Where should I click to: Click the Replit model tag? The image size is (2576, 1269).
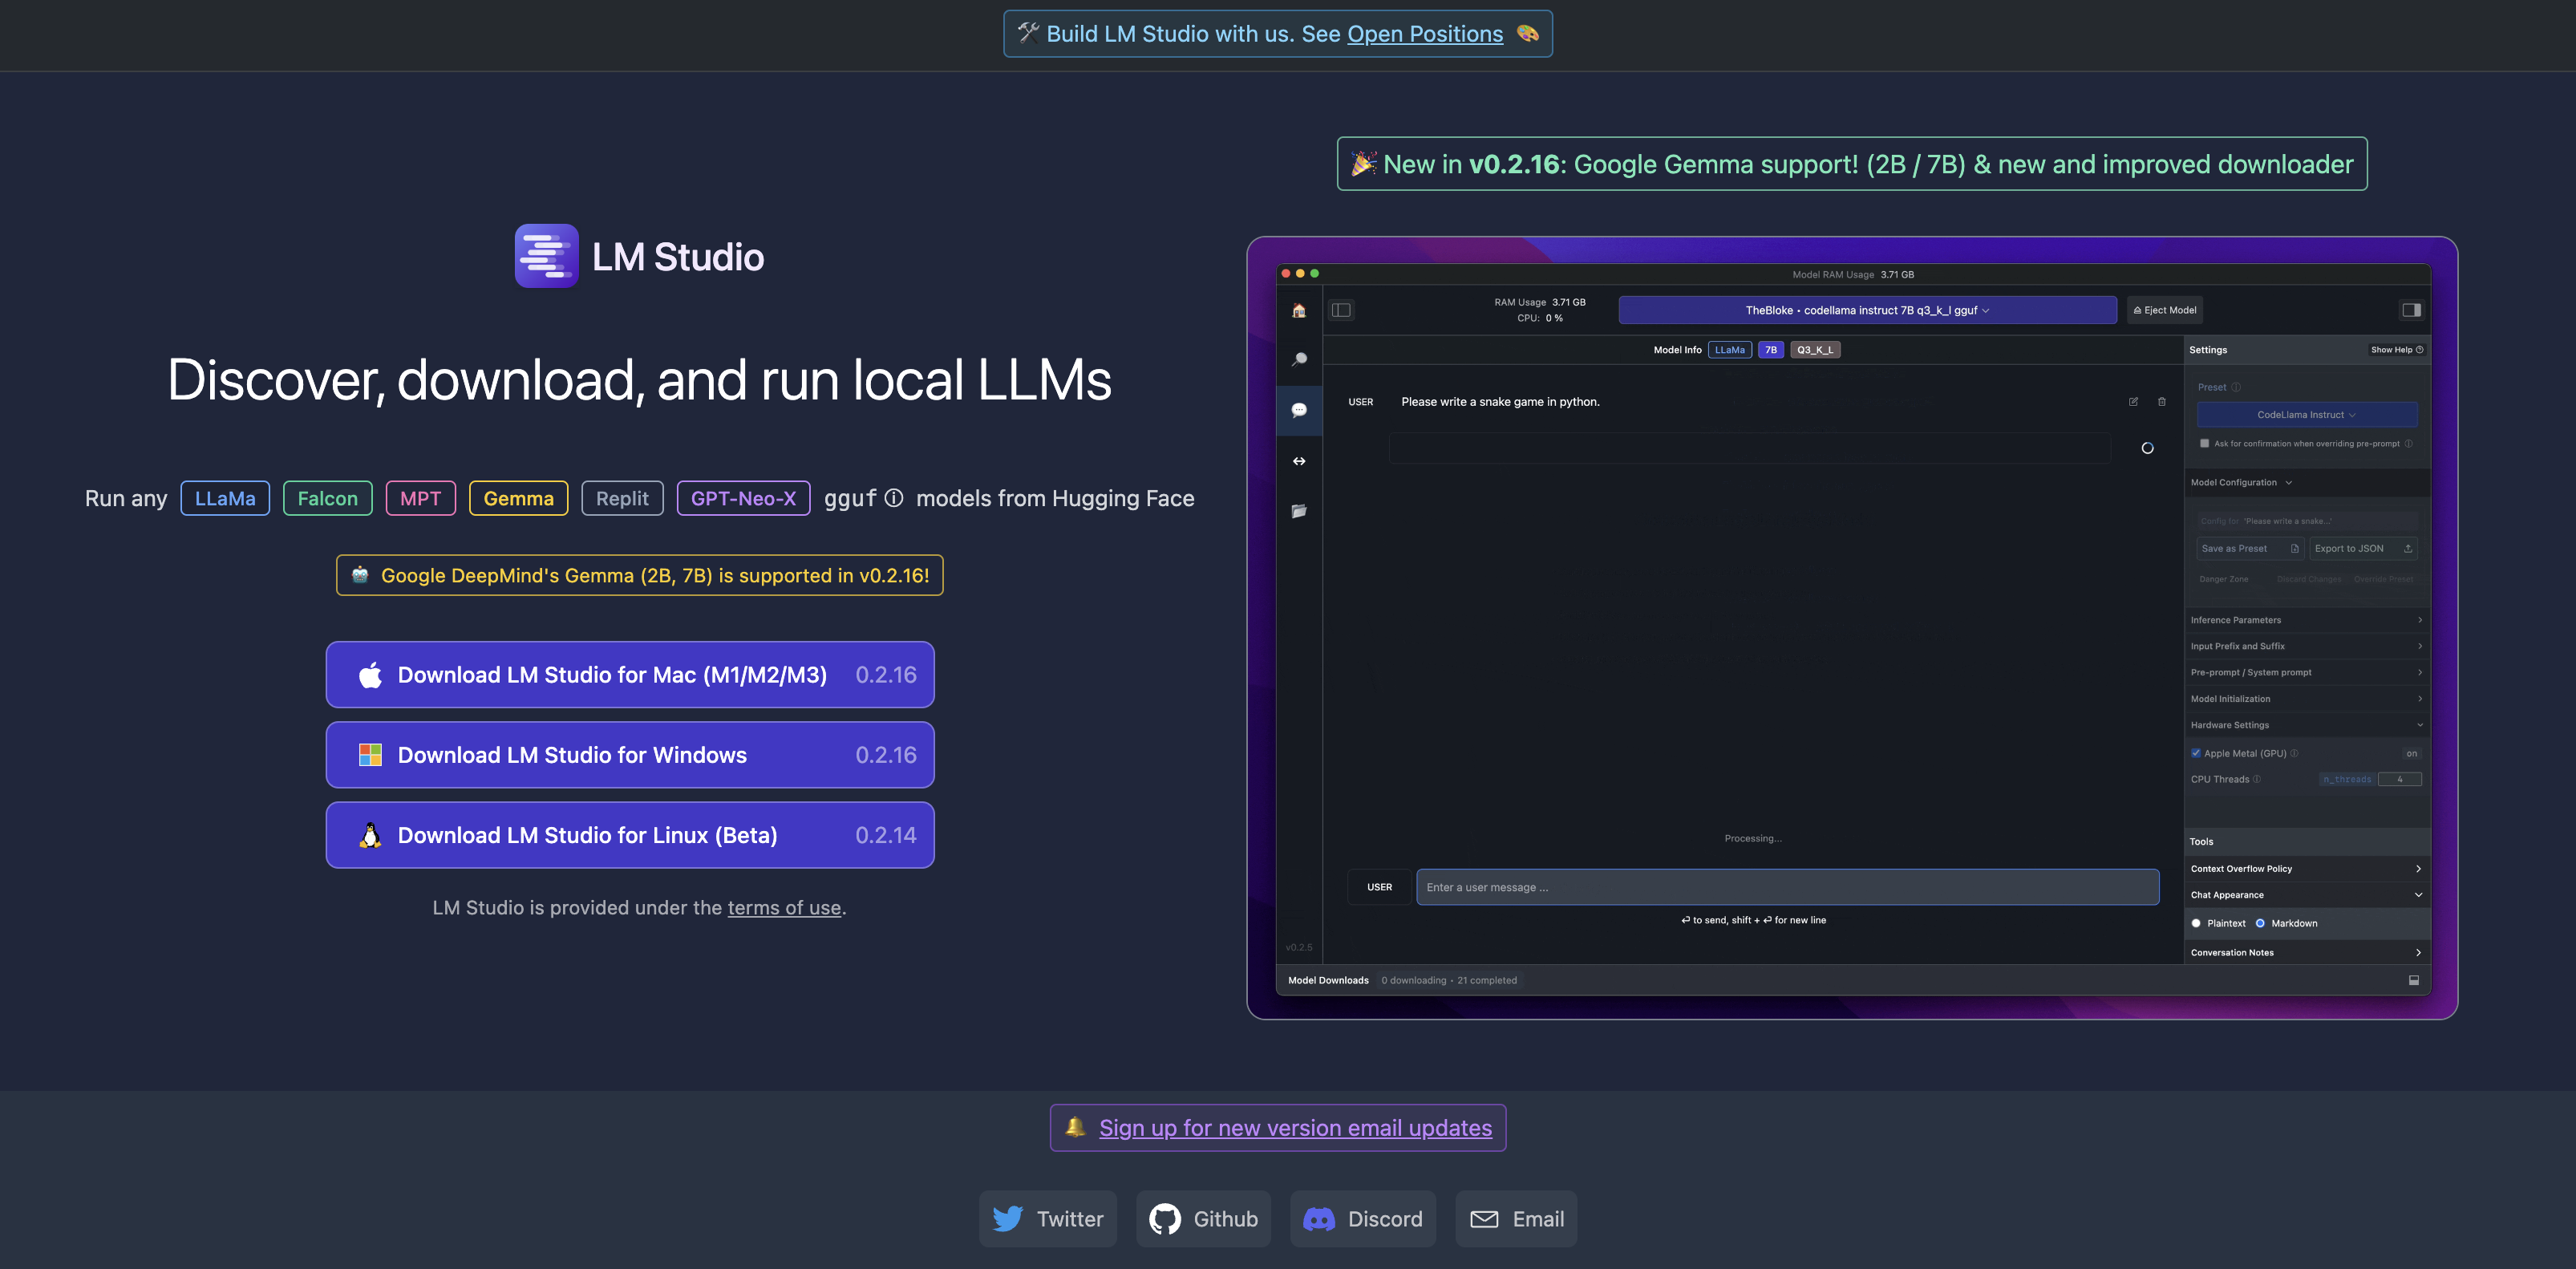622,498
